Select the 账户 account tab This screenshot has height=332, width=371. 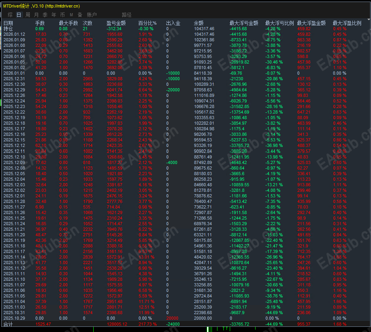pyautogui.click(x=92, y=15)
